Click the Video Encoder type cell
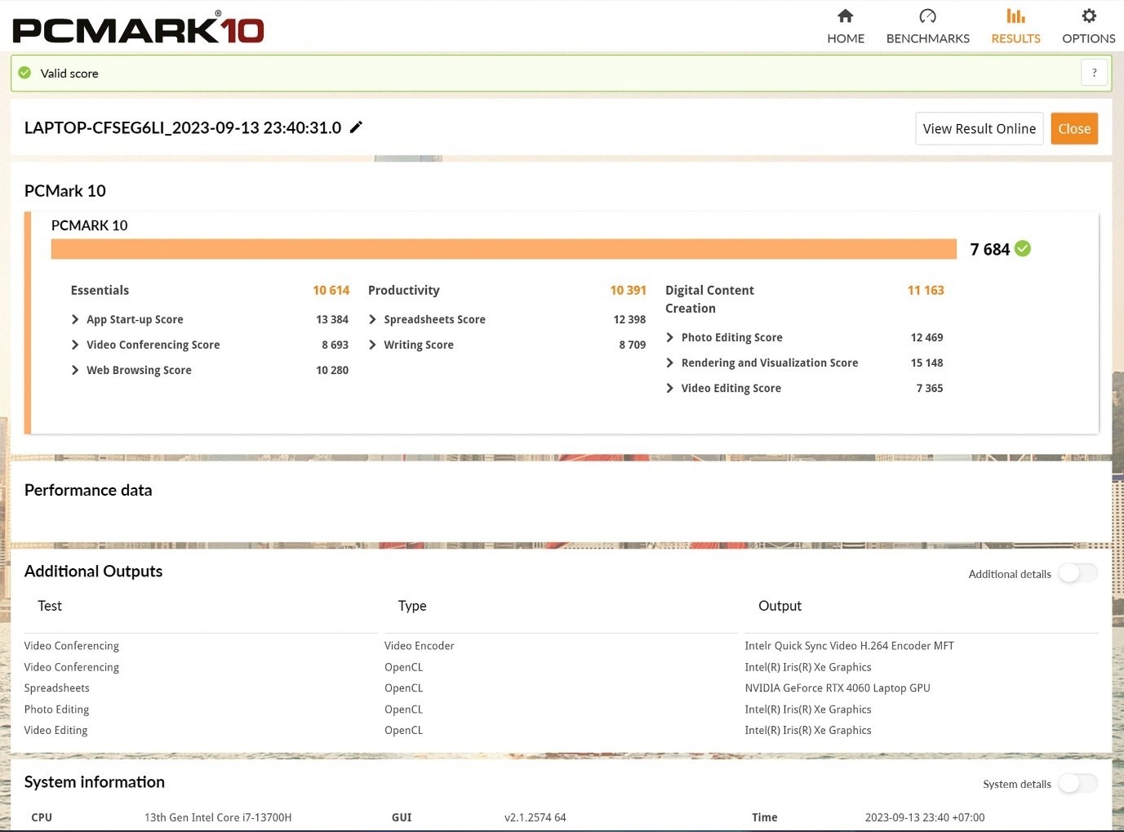The height and width of the screenshot is (832, 1124). pyautogui.click(x=420, y=645)
